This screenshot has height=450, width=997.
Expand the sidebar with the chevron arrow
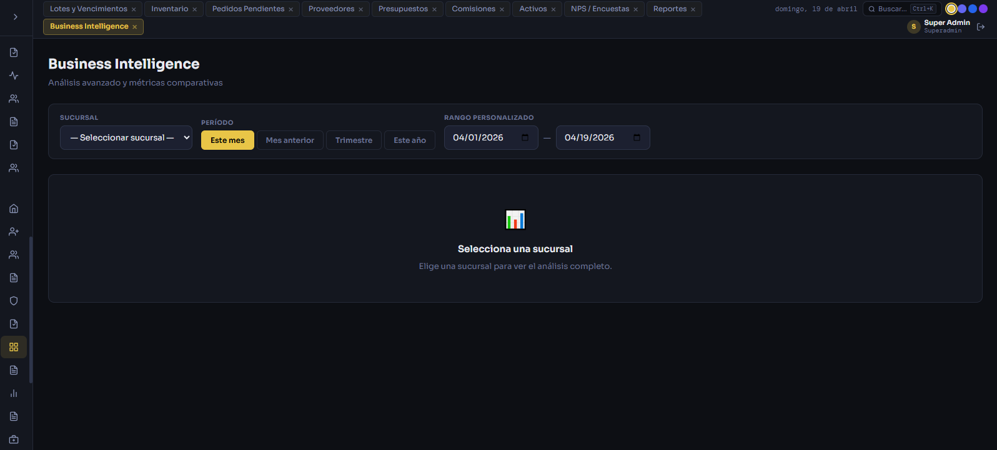[16, 17]
